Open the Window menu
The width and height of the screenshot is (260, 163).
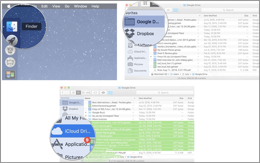[81, 6]
